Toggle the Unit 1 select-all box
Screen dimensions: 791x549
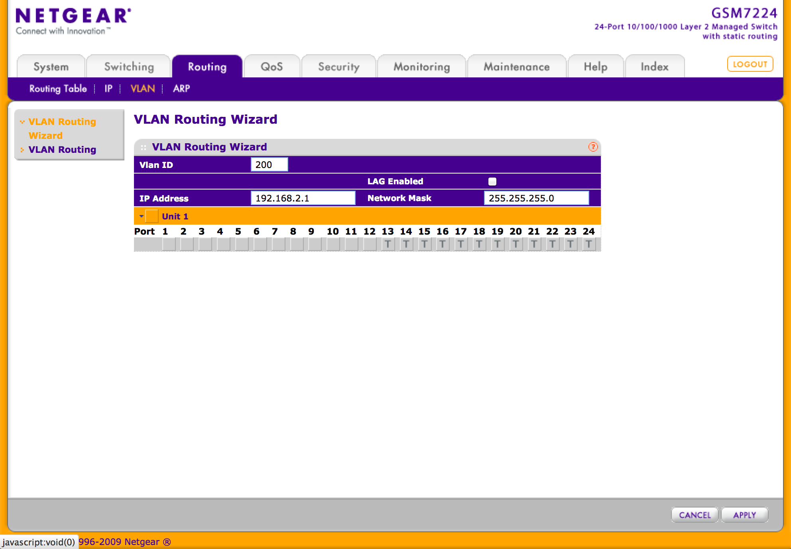pos(152,216)
